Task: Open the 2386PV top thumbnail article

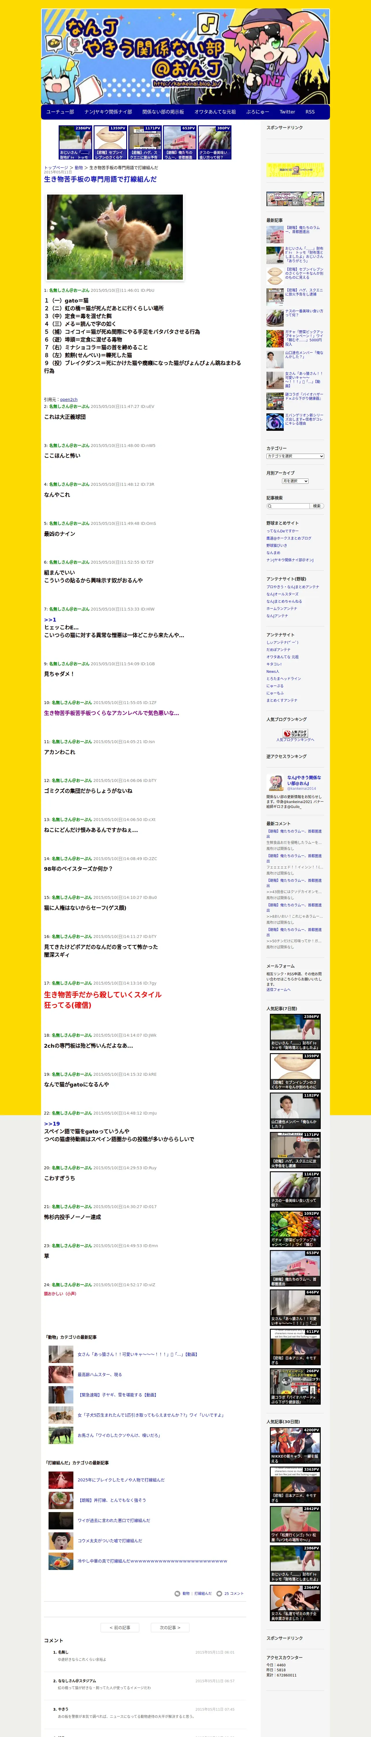Action: (75, 142)
